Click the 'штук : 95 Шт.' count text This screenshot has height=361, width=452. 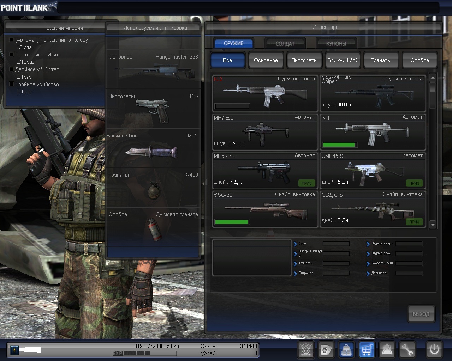(230, 143)
